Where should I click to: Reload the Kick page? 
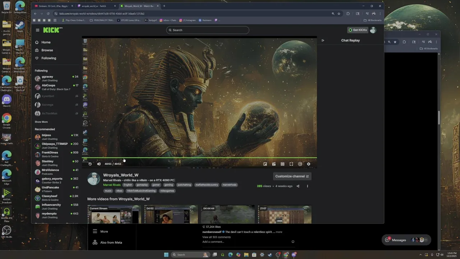[48, 14]
